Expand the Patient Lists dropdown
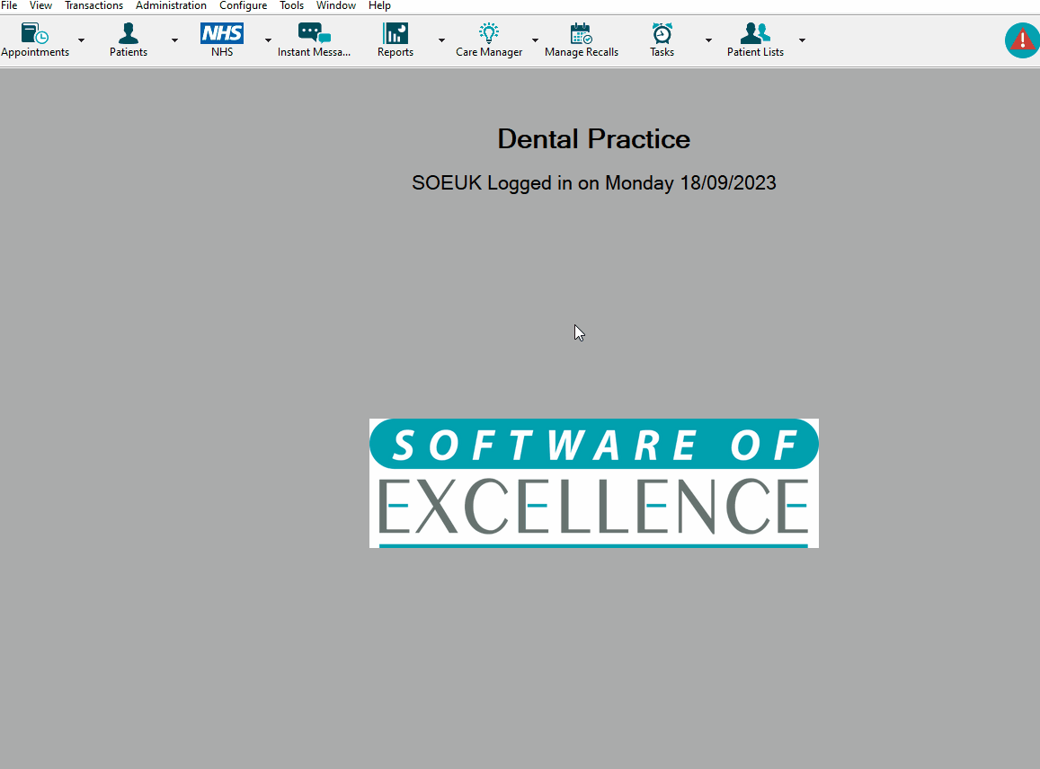Viewport: 1040px width, 769px height. click(x=802, y=40)
